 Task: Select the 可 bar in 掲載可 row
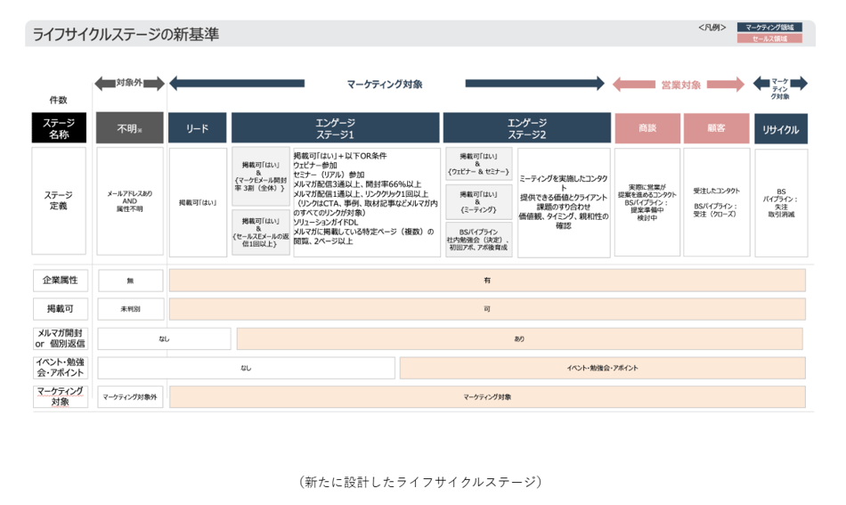487,309
